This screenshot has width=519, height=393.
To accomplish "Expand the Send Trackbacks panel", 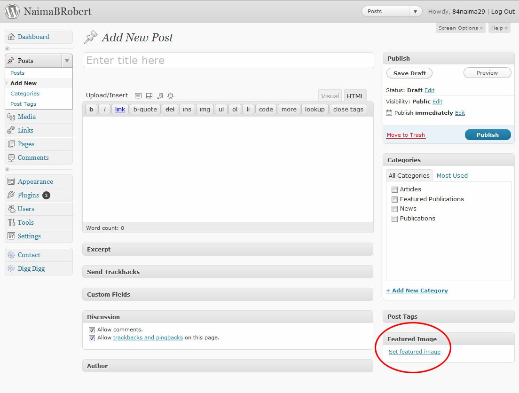I will pos(228,272).
